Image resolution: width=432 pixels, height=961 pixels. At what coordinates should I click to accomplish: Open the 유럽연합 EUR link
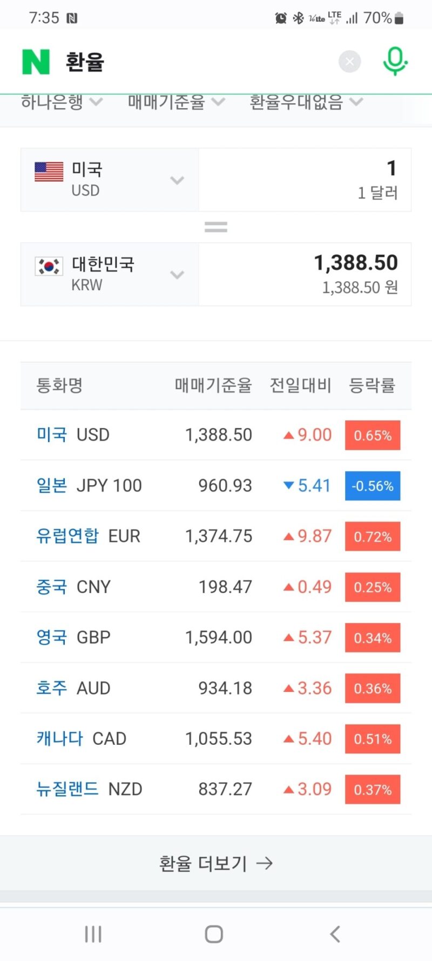(88, 536)
